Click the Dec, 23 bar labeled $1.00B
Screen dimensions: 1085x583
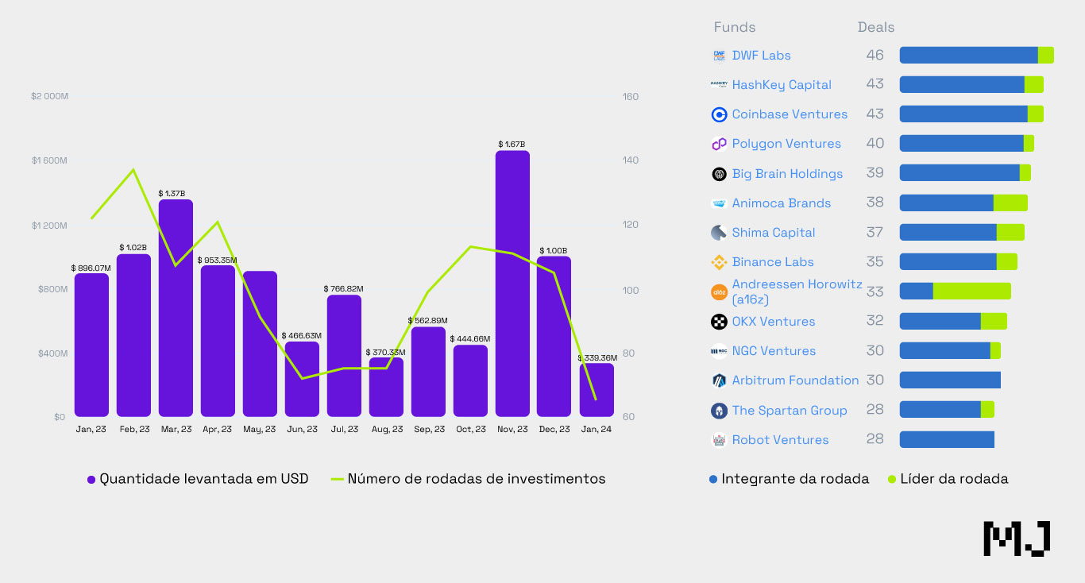click(554, 337)
